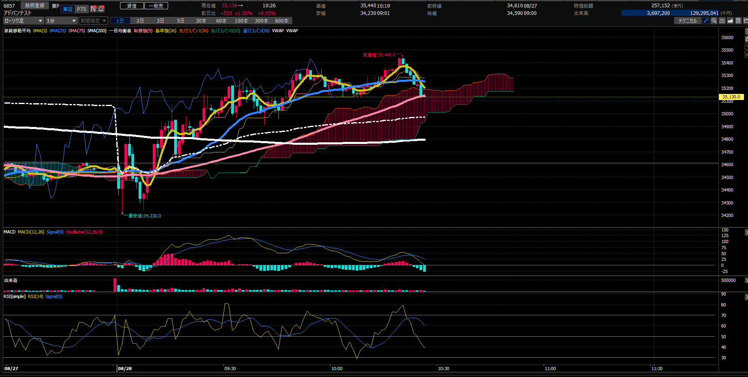Close the MACD indicator panel
Screen dimensions: 748x377
[x=746, y=233]
